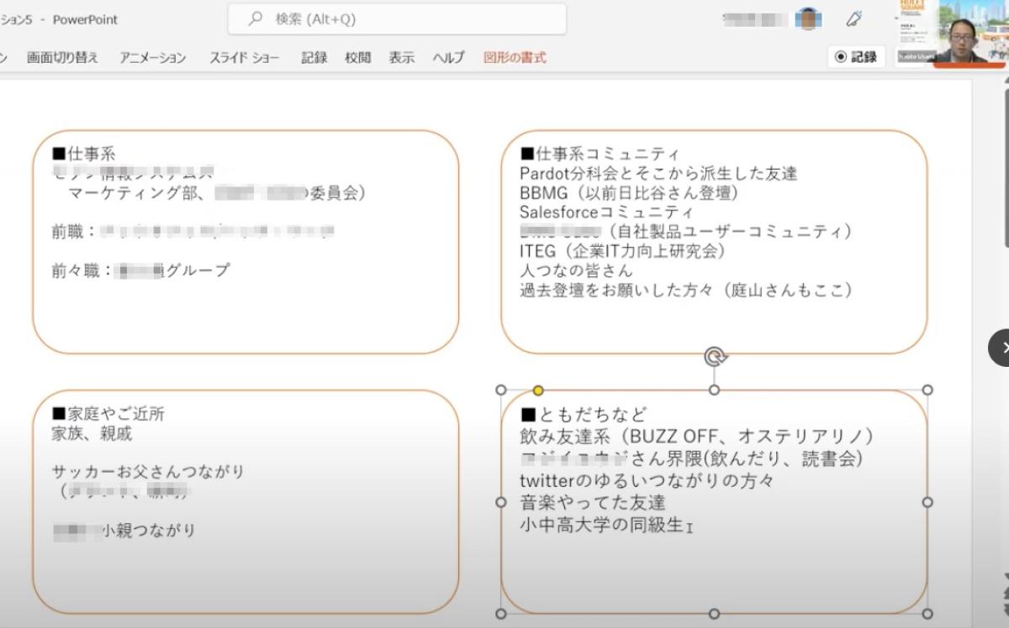Click the user account avatar

click(x=808, y=18)
